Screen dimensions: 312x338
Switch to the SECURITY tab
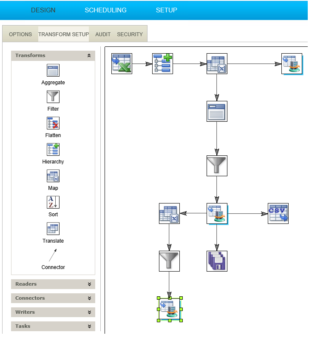(130, 34)
